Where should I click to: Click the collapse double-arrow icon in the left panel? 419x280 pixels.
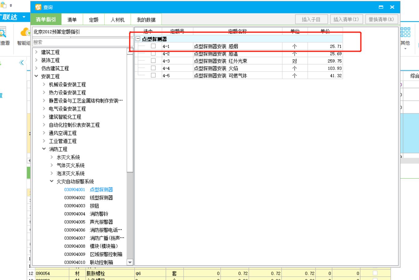21,63
